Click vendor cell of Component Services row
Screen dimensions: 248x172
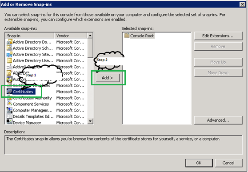pyautogui.click(x=70, y=104)
